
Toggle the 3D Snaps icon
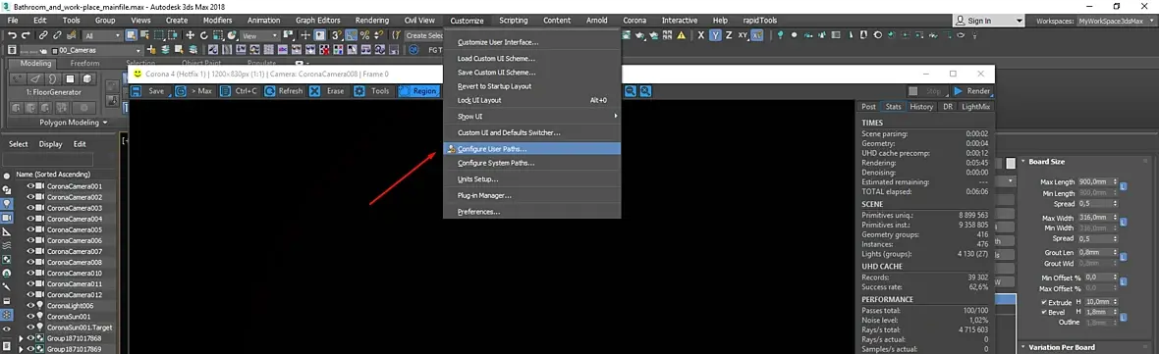(337, 35)
